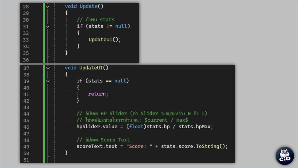Collapse the if (stats != null) block
298x168 pixels.
click(x=48, y=27)
